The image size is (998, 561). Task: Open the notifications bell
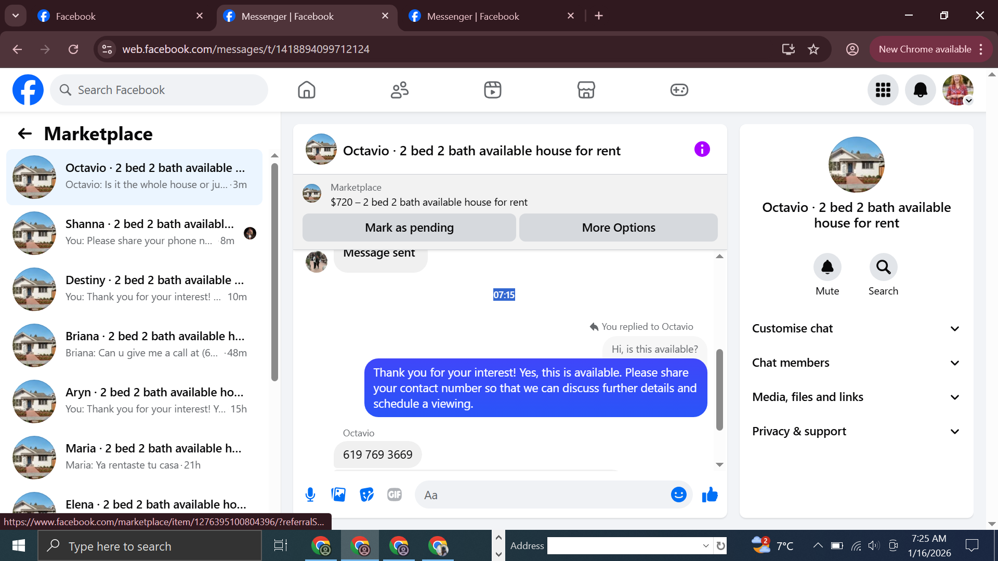[920, 90]
